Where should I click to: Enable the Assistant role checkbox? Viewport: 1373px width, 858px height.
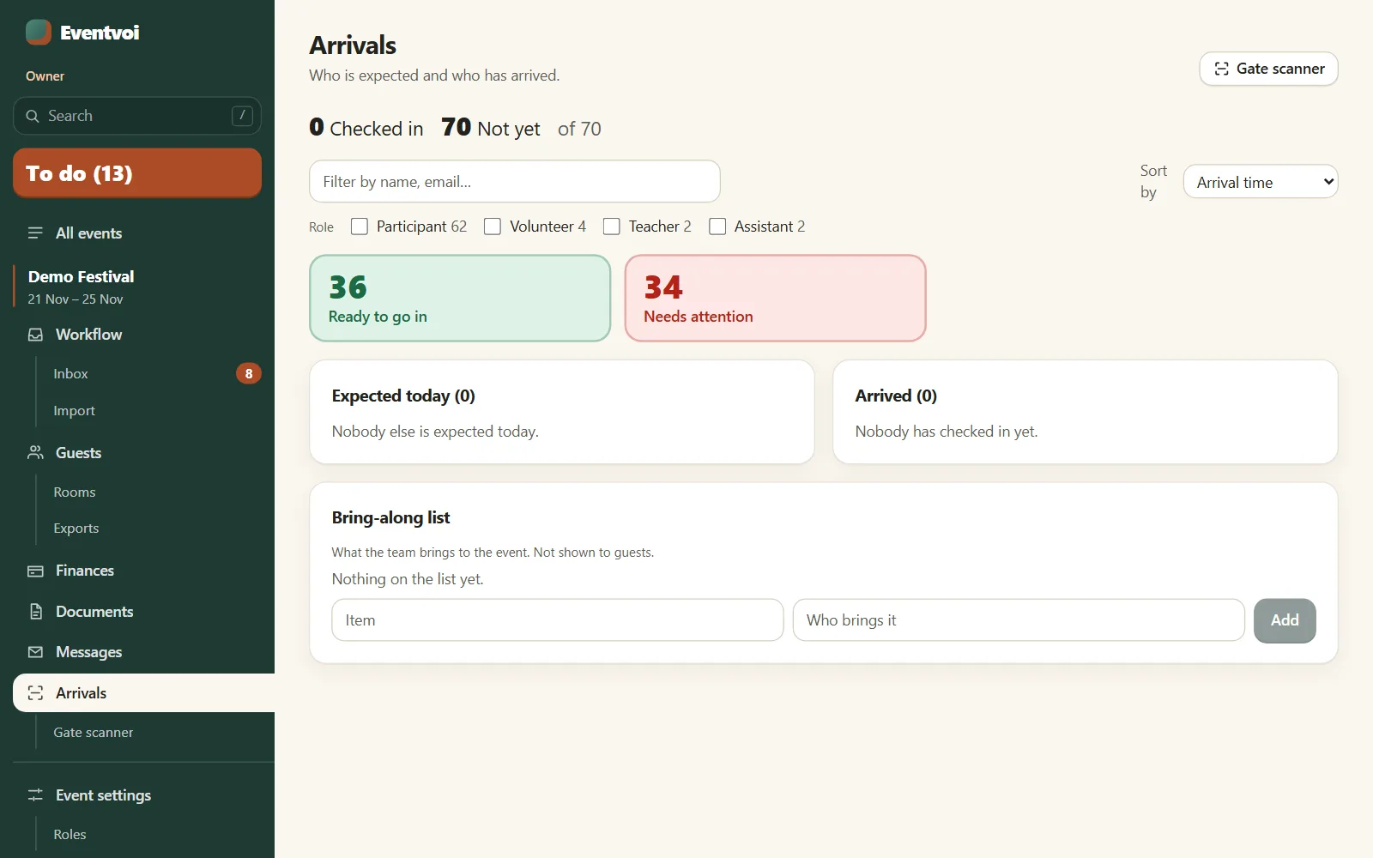pos(717,227)
